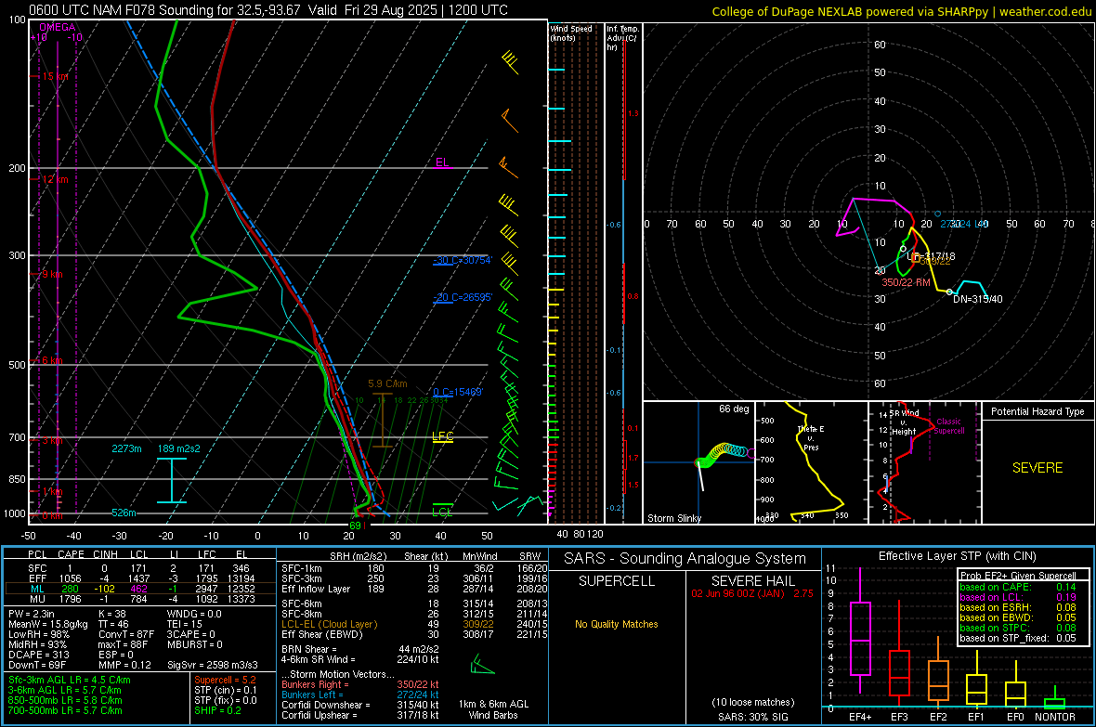Click the "700-500mb LR = 5.7 C/km" line
The width and height of the screenshot is (1096, 727).
point(65,710)
